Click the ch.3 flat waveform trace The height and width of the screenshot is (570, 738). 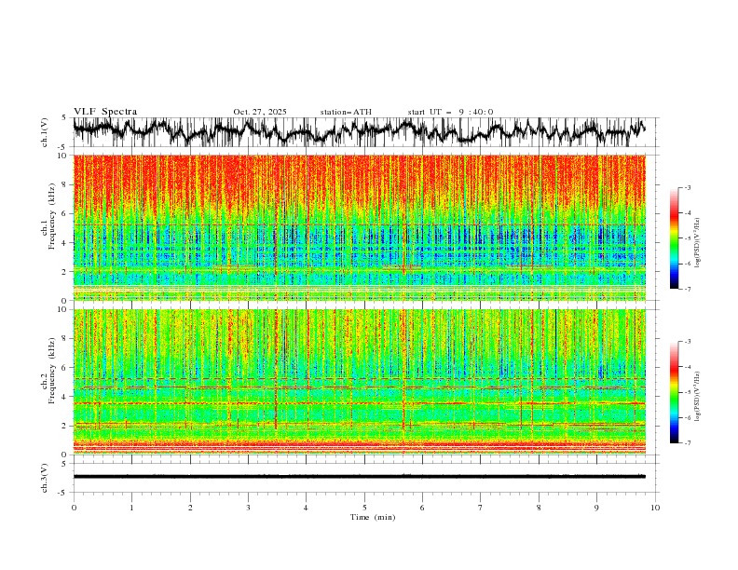(359, 477)
